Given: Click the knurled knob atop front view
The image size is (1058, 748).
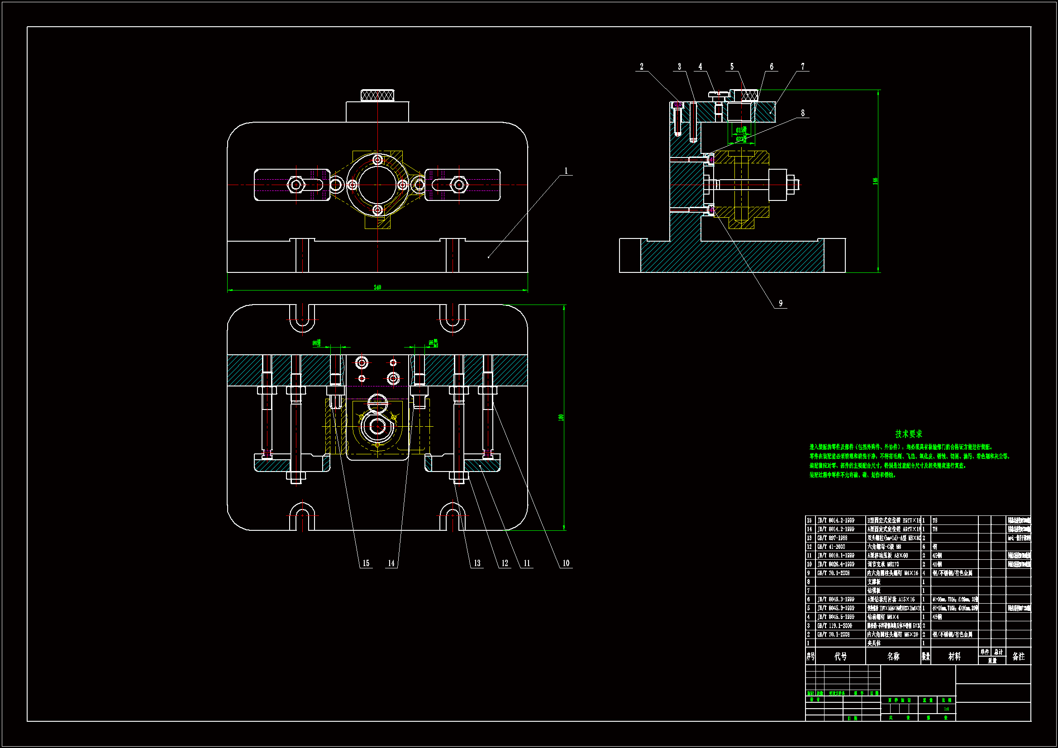Looking at the screenshot, I should tap(377, 95).
